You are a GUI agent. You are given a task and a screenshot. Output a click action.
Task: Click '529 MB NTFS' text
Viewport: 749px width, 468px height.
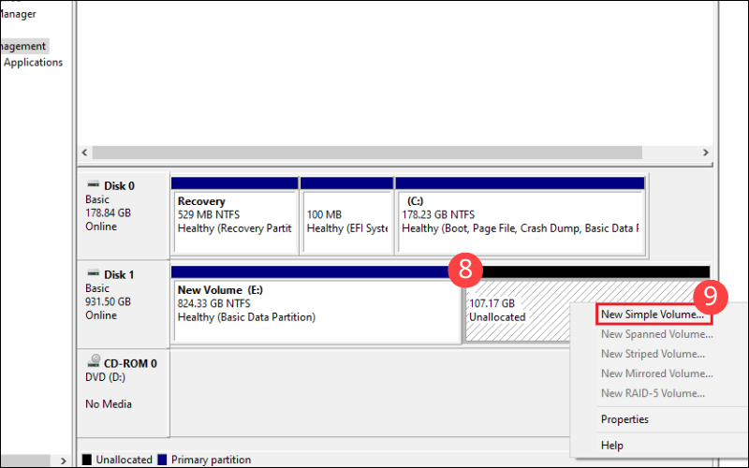208,215
